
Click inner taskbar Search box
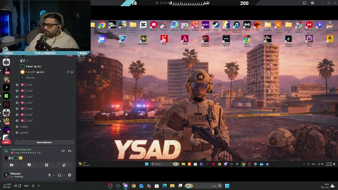click(x=165, y=164)
